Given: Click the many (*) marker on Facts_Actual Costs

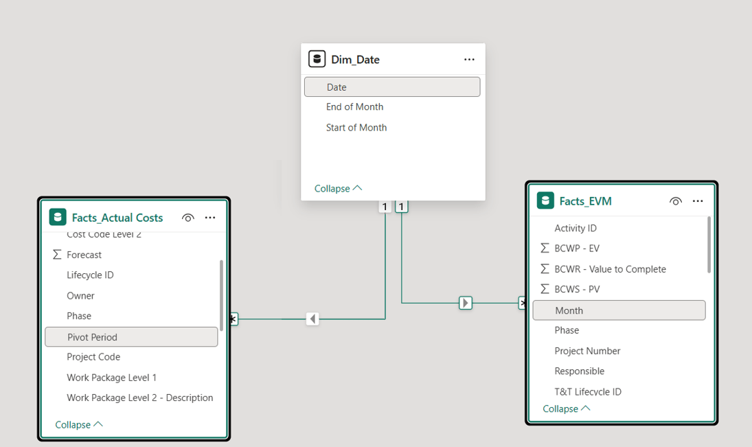Looking at the screenshot, I should coord(233,319).
